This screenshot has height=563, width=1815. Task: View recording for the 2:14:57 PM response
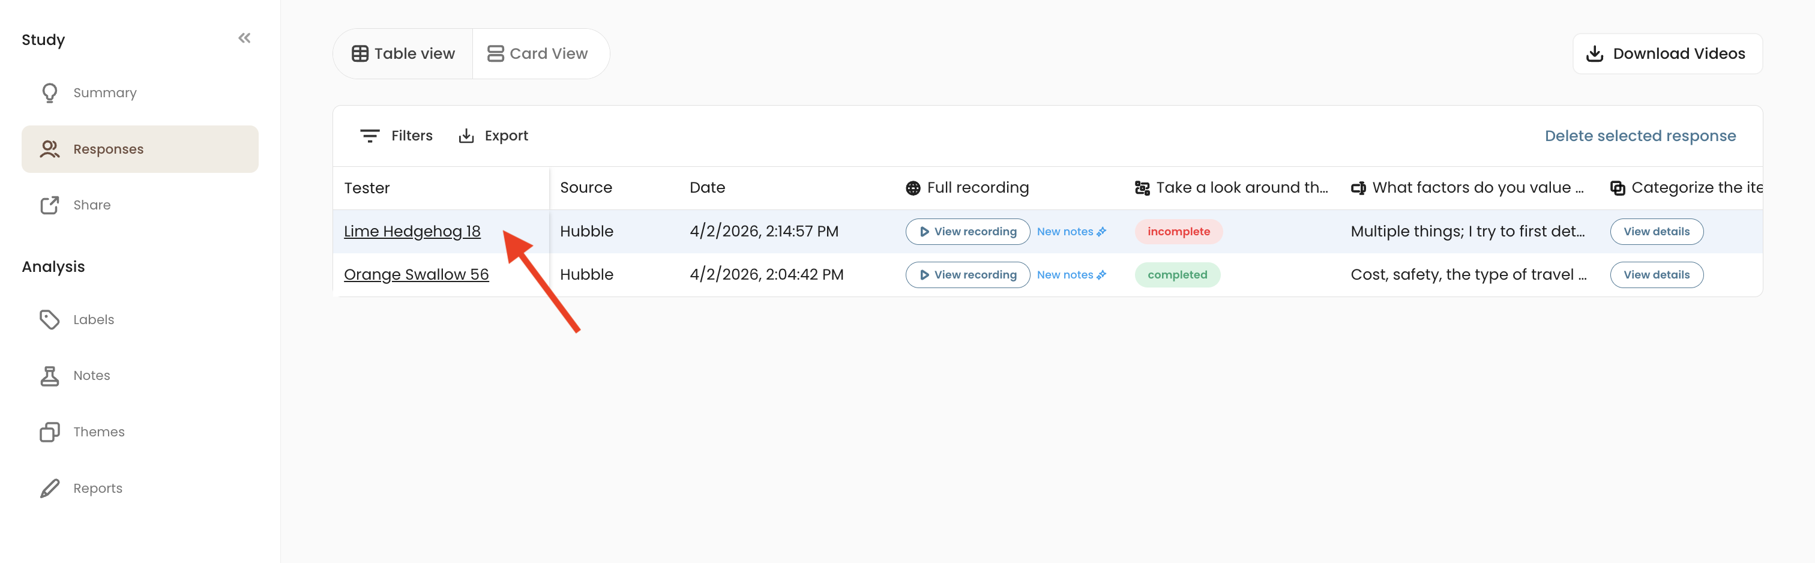click(968, 232)
